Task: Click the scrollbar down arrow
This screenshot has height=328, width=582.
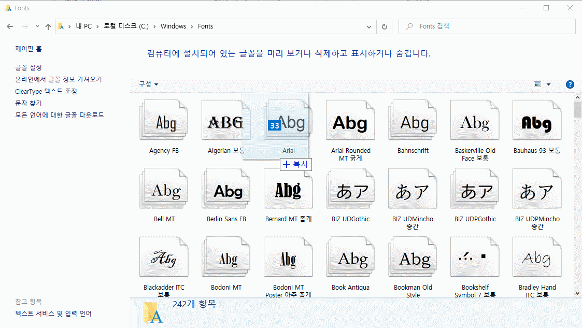Action: 577,293
